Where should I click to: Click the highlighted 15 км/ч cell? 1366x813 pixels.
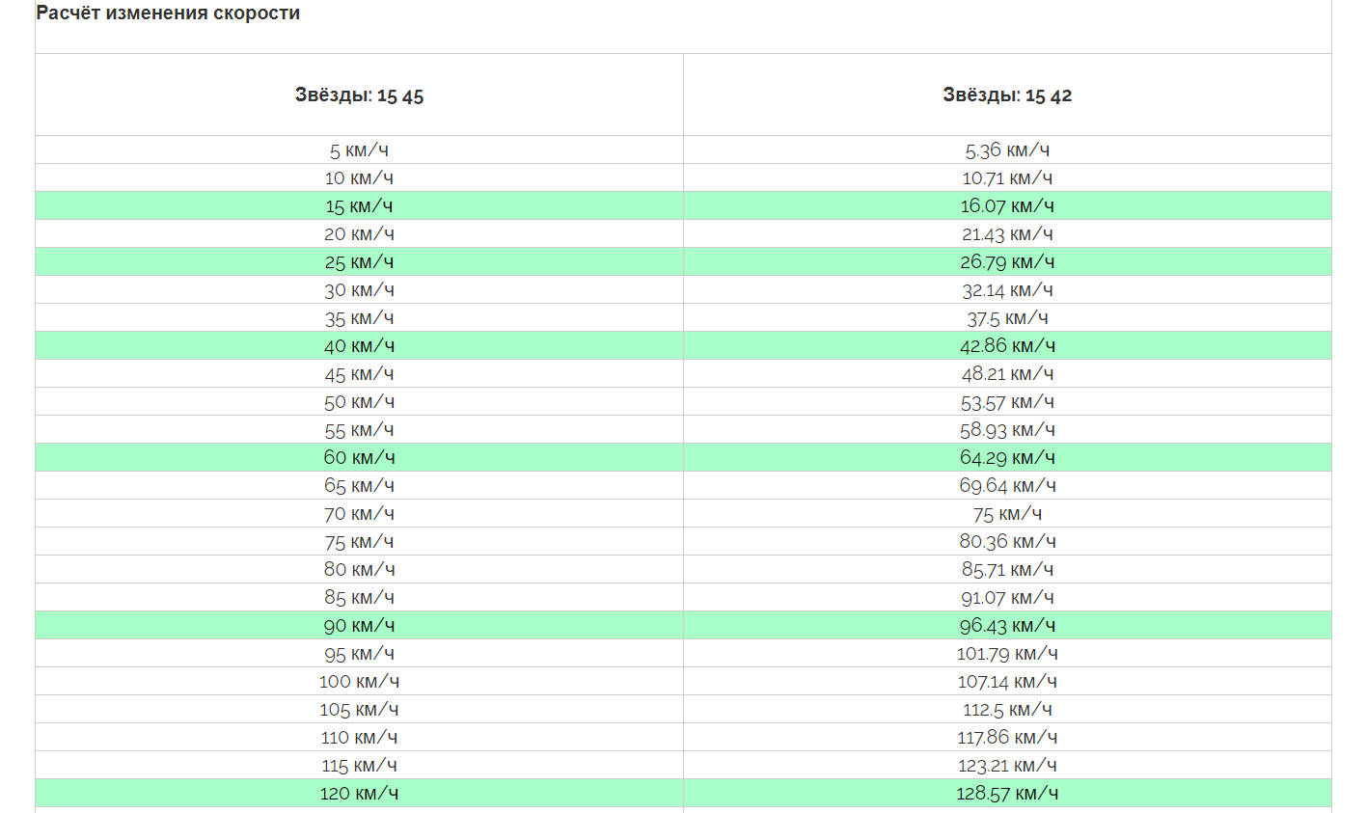click(359, 206)
